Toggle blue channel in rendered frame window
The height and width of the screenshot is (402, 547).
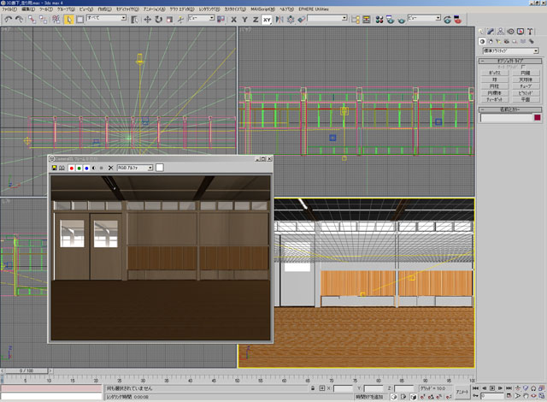[x=86, y=168]
